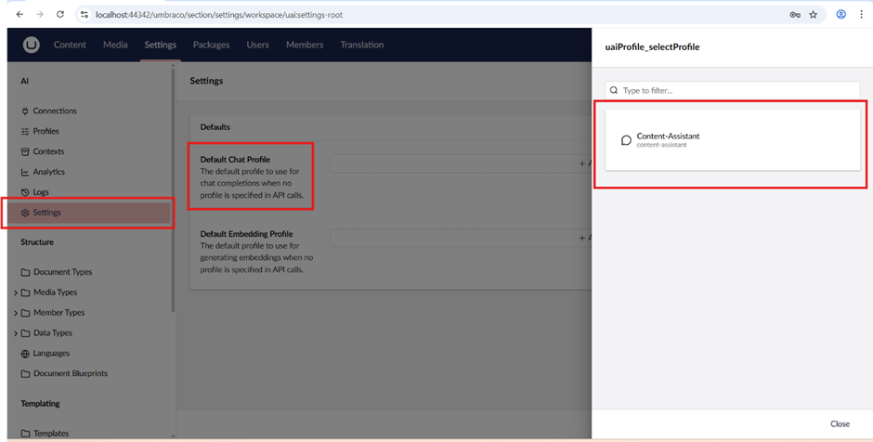Click the sidebar vertical scrollbar
873x442 pixels.
coord(173,189)
